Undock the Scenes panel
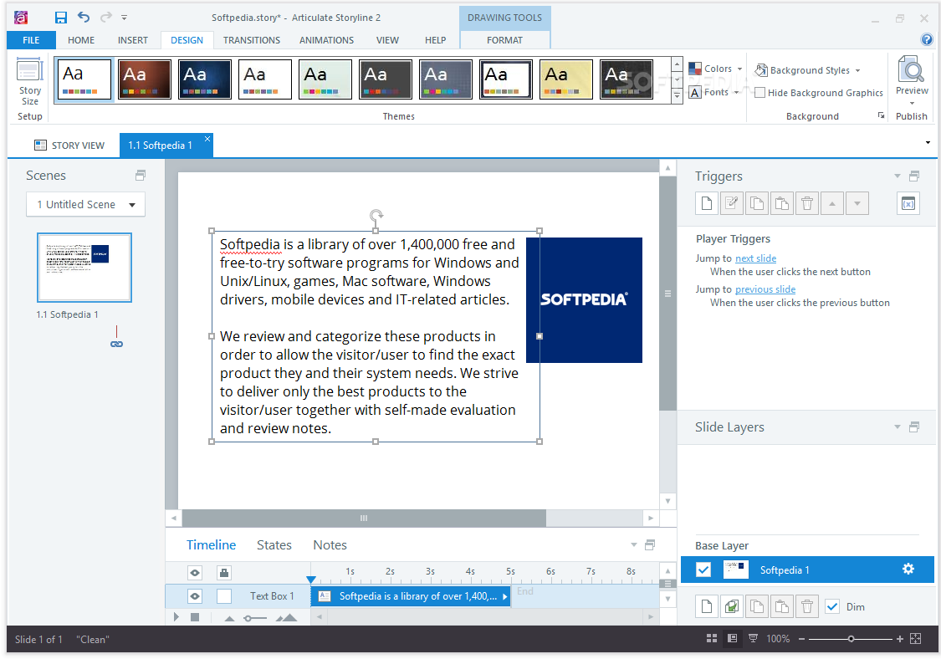The width and height of the screenshot is (941, 659). tap(141, 176)
